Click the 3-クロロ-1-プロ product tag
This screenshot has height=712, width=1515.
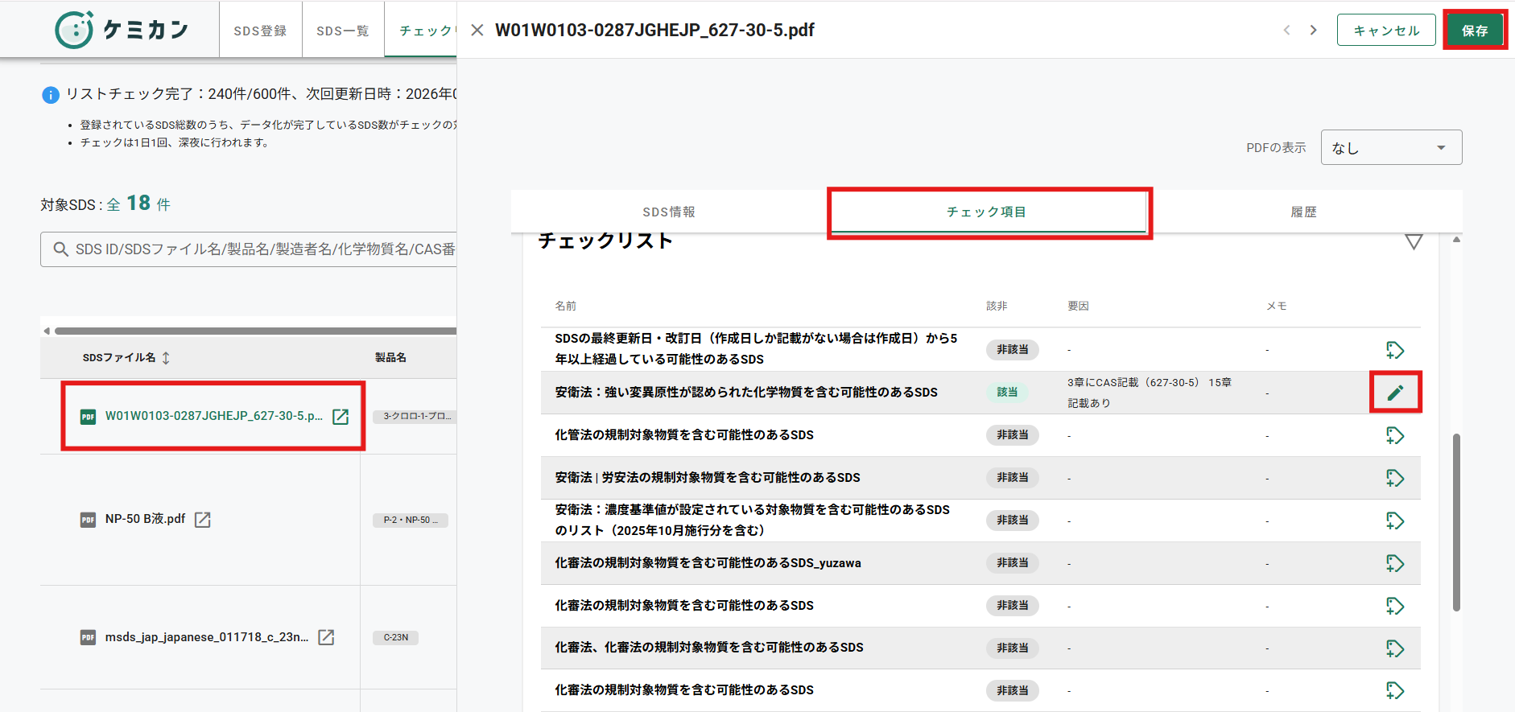(415, 417)
